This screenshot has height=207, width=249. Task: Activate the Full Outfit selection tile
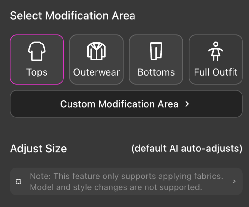click(x=215, y=59)
